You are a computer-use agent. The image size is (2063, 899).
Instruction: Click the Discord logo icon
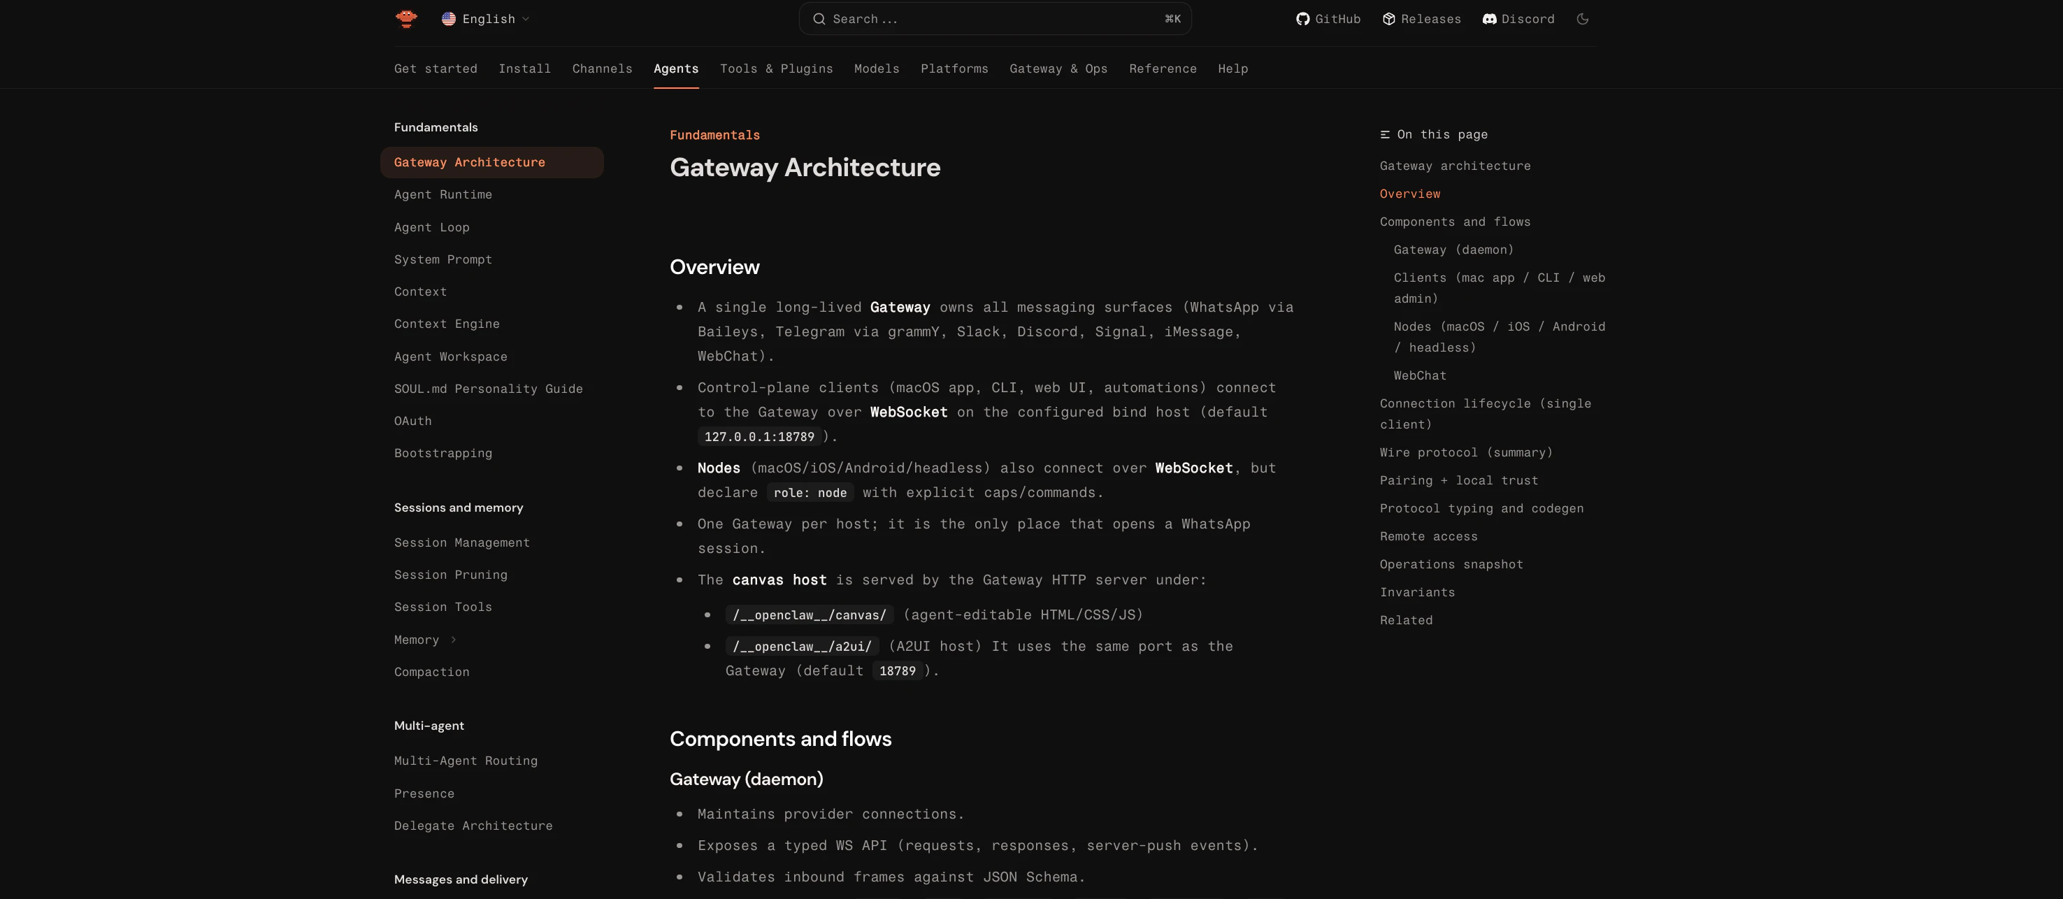point(1489,19)
